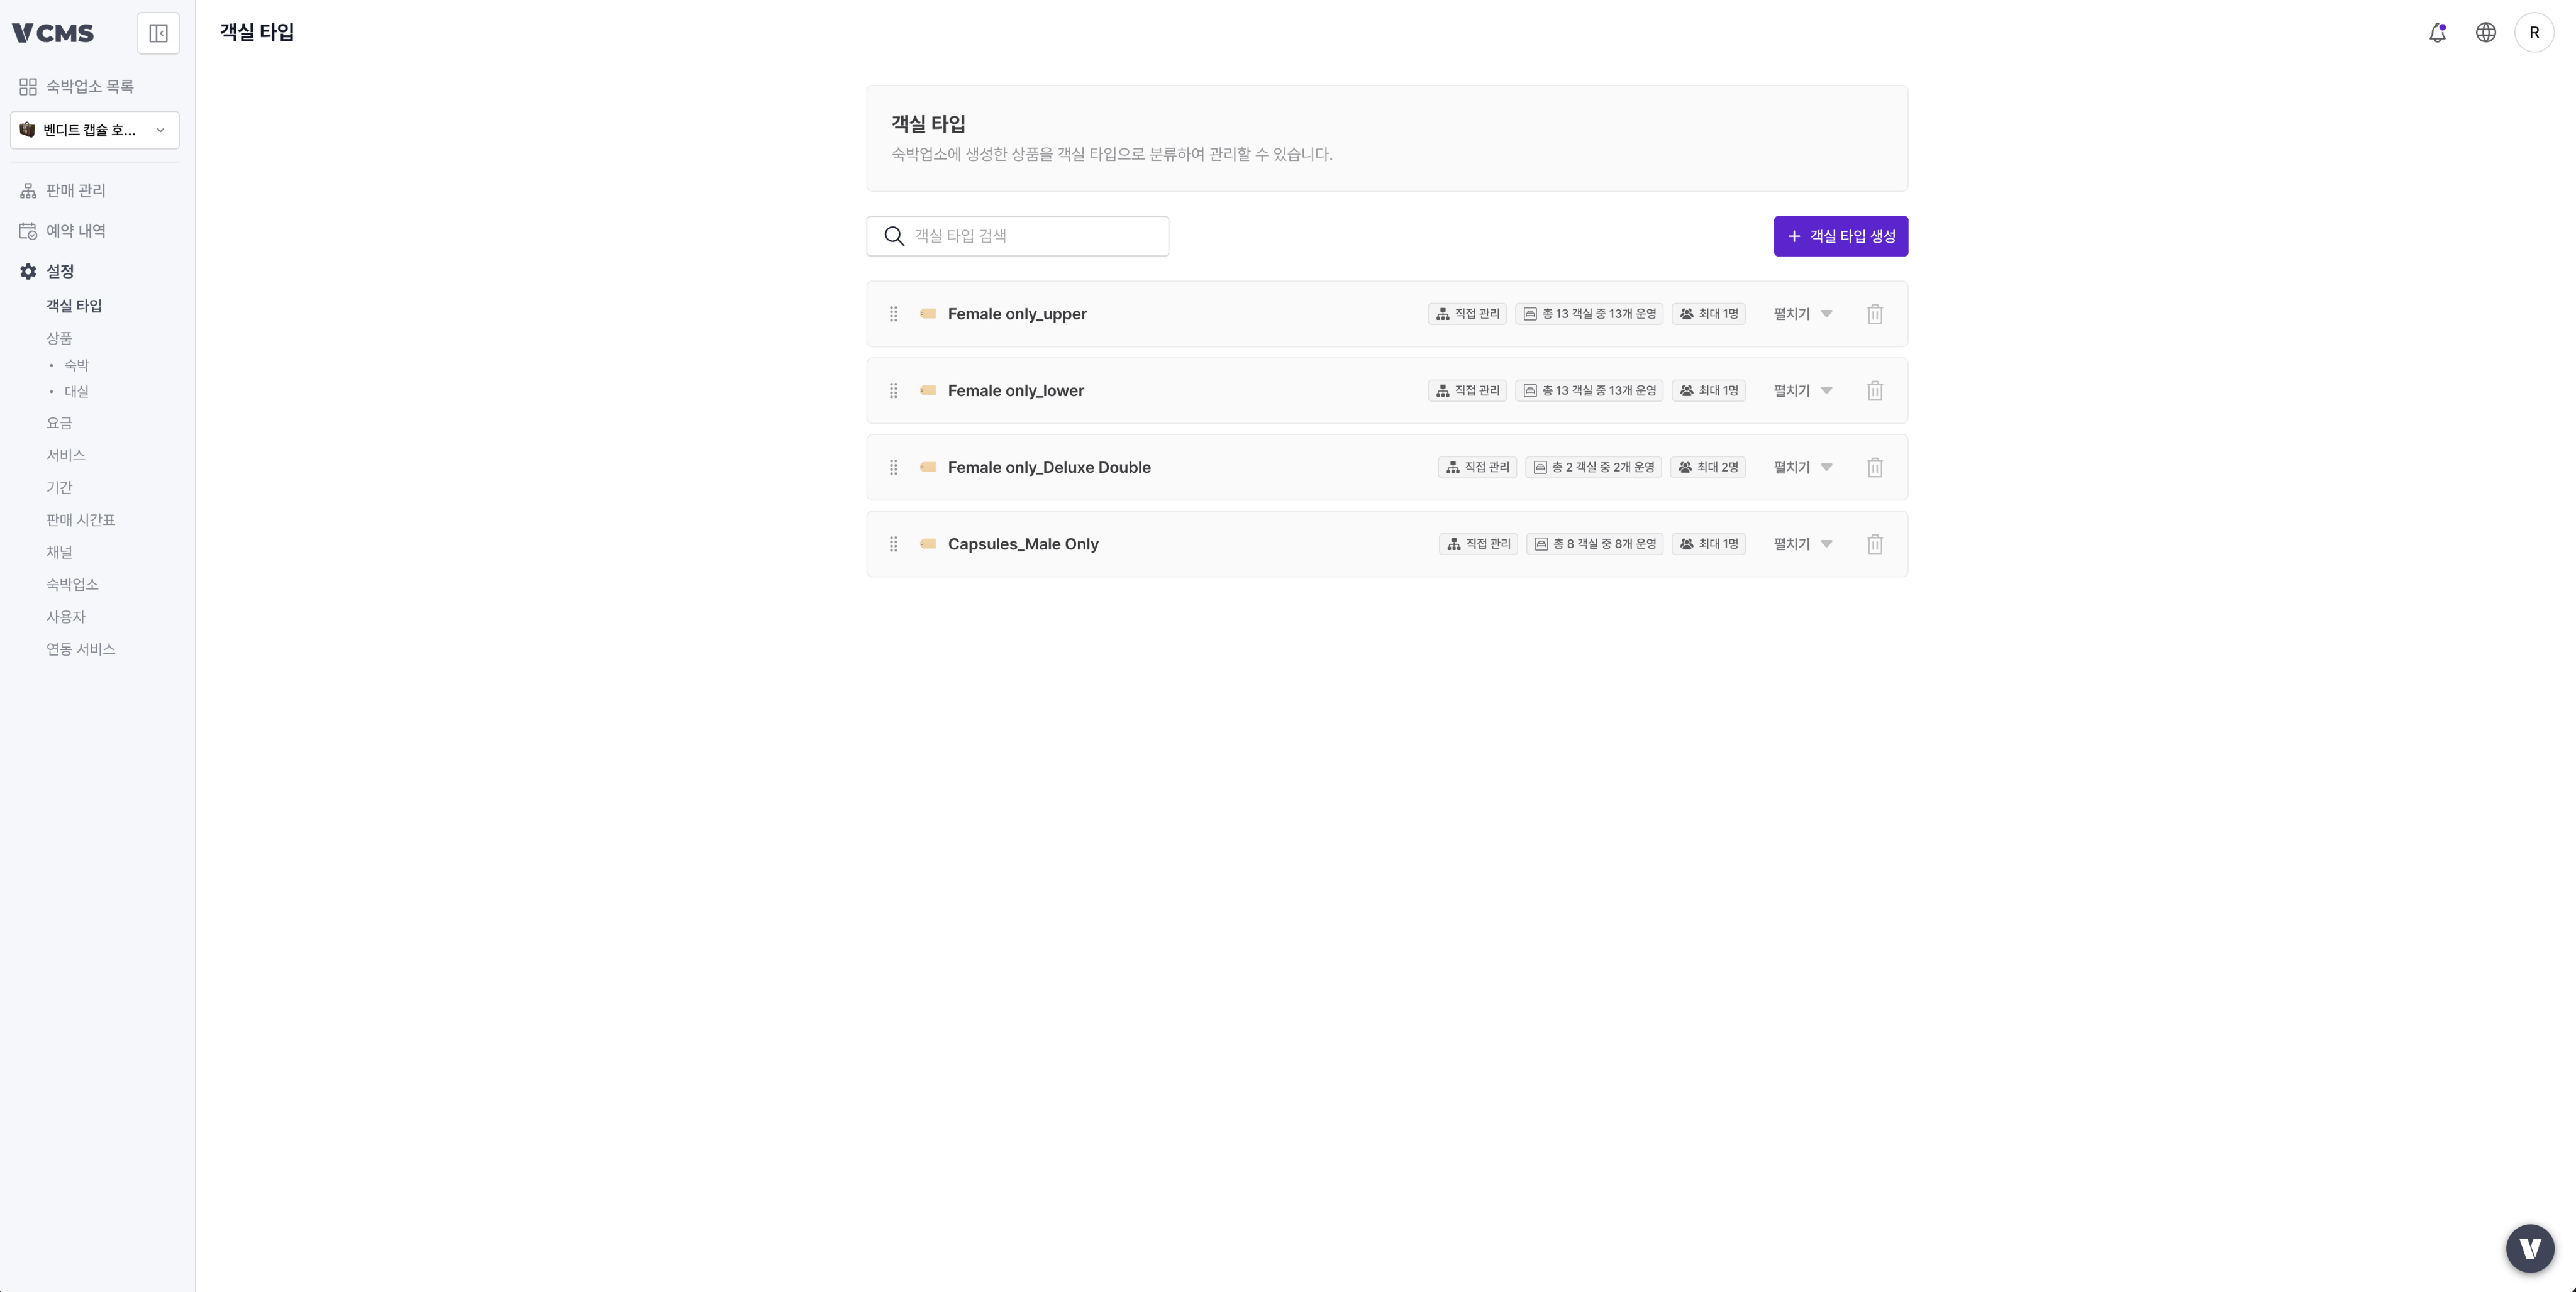Grab the drag handle of Female only_Deluxe Double
Screen dimensions: 2576x1292
(894, 467)
